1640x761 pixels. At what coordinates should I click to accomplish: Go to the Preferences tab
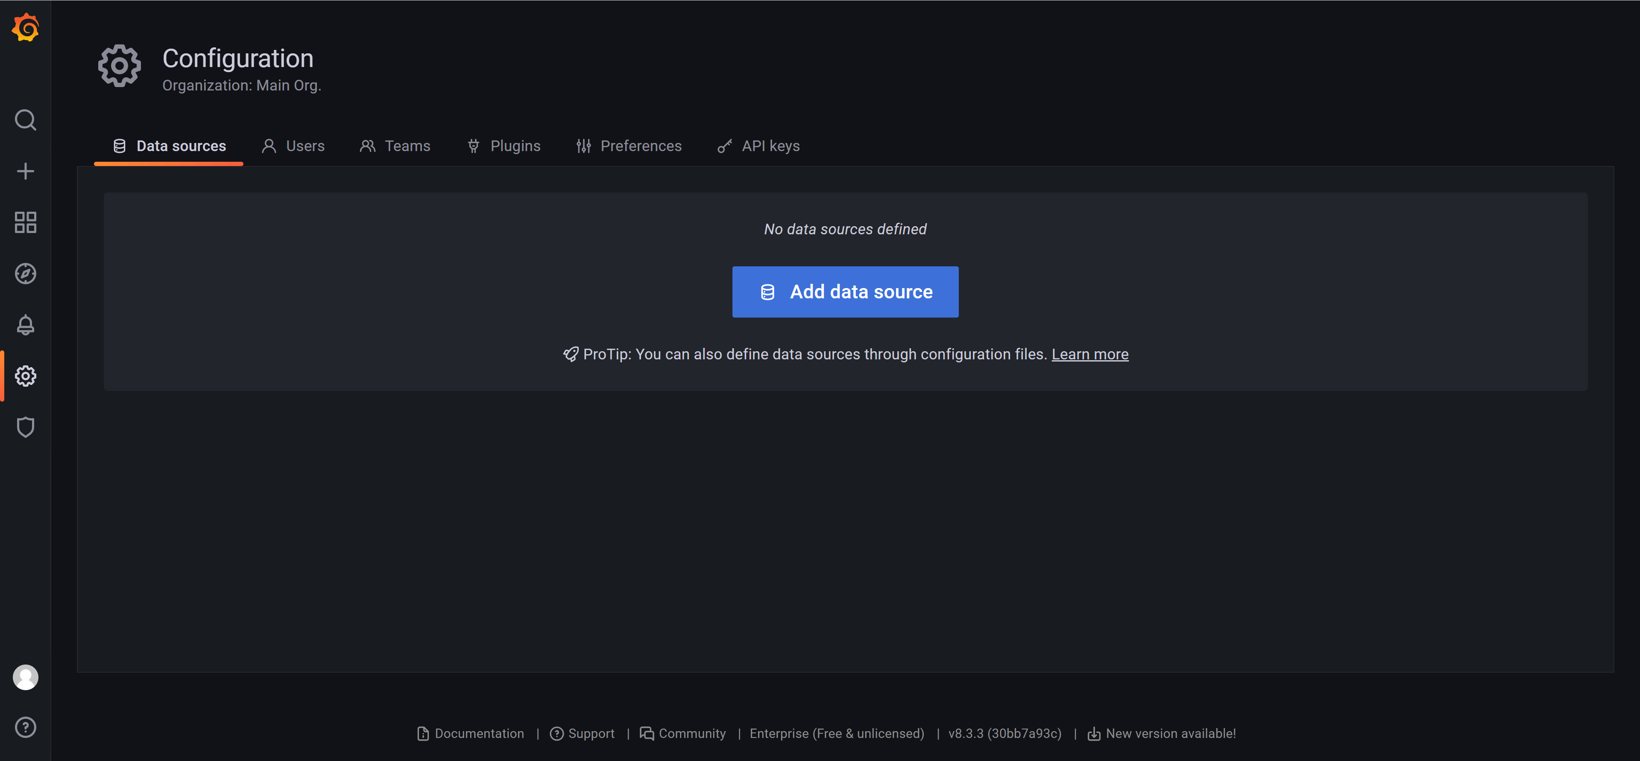click(x=629, y=146)
